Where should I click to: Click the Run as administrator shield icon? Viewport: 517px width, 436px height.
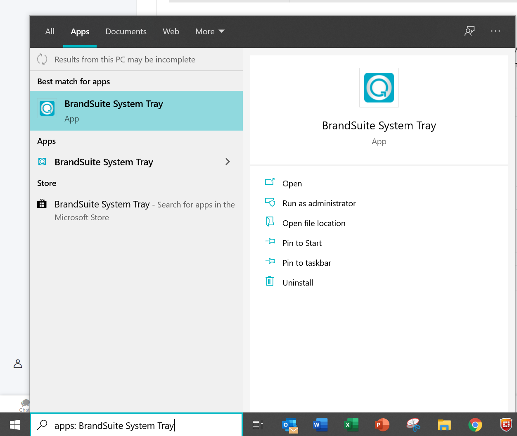click(270, 202)
